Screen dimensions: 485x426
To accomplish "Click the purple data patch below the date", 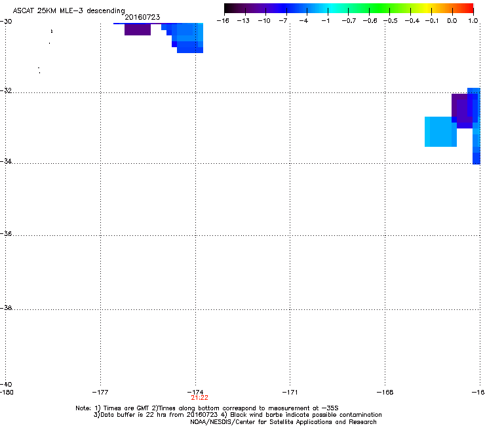I will 138,29.
